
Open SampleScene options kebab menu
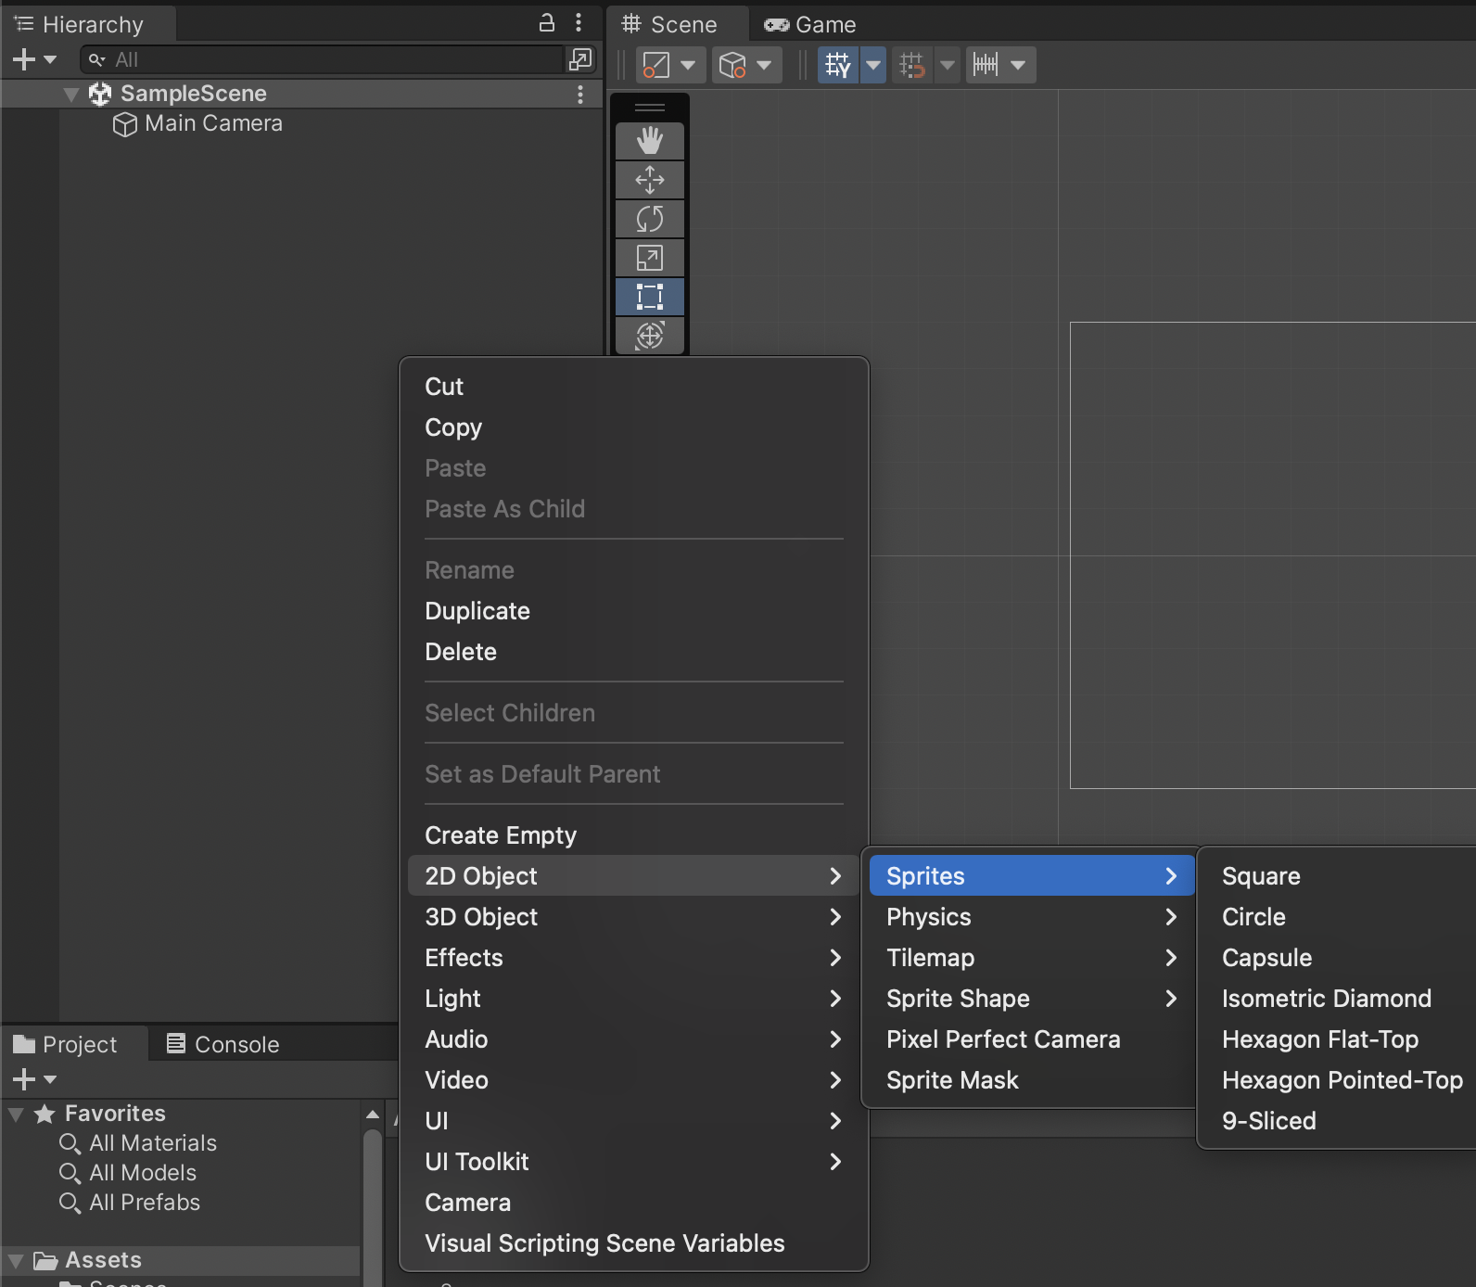[x=579, y=94]
